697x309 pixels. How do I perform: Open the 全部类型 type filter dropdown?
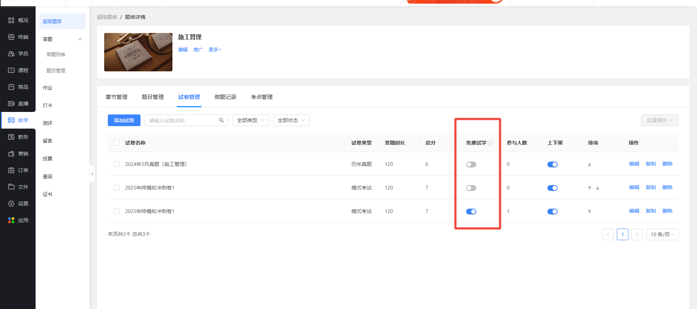pyautogui.click(x=250, y=120)
